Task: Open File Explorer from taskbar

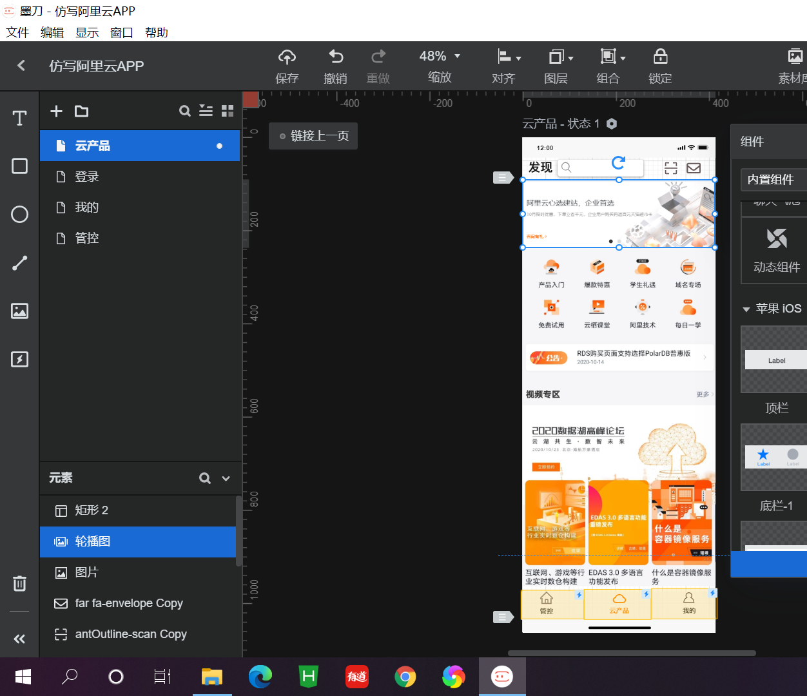Action: [x=212, y=677]
